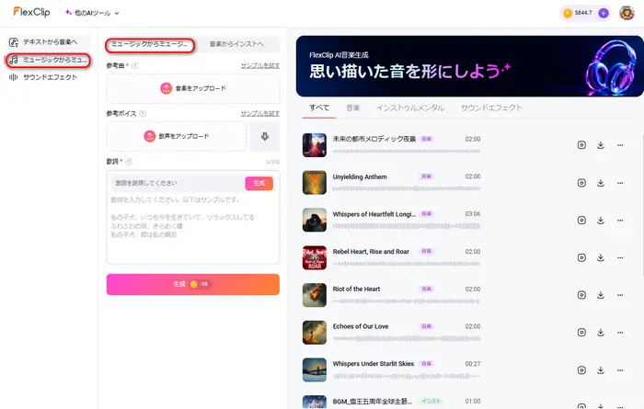The image size is (644, 409).
Task: Download Whispers of Heartfelt Longi... track
Action: pos(601,221)
